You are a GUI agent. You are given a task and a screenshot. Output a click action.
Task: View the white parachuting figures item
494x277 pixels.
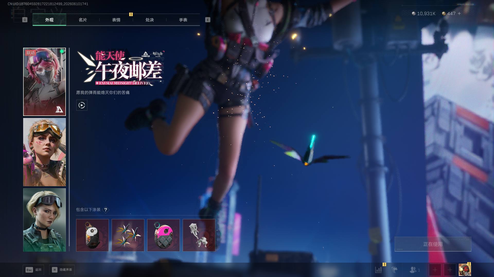[199, 235]
